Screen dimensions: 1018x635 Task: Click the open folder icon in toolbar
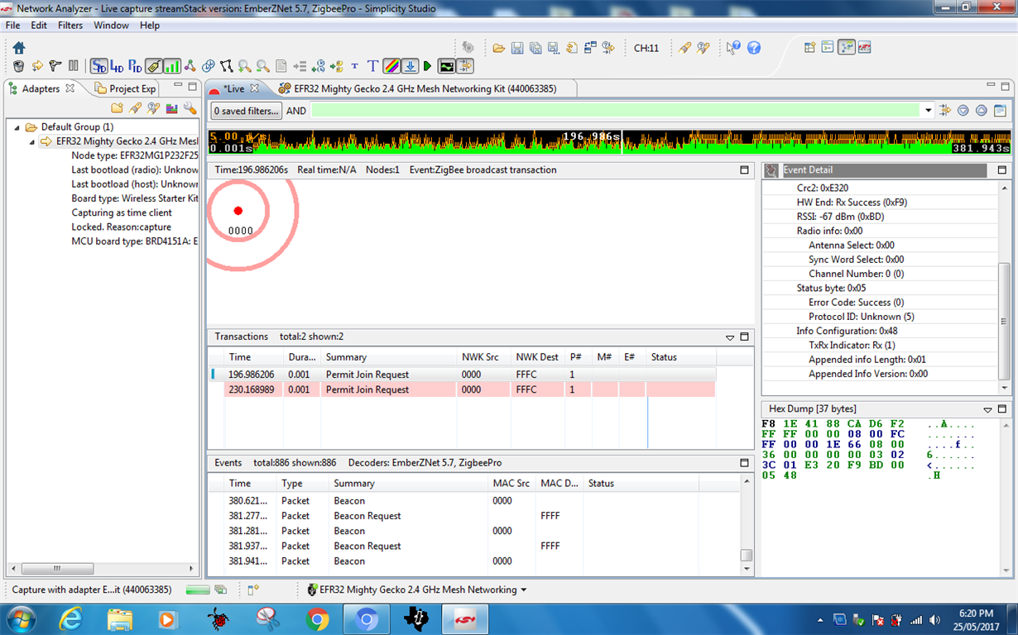(x=499, y=48)
